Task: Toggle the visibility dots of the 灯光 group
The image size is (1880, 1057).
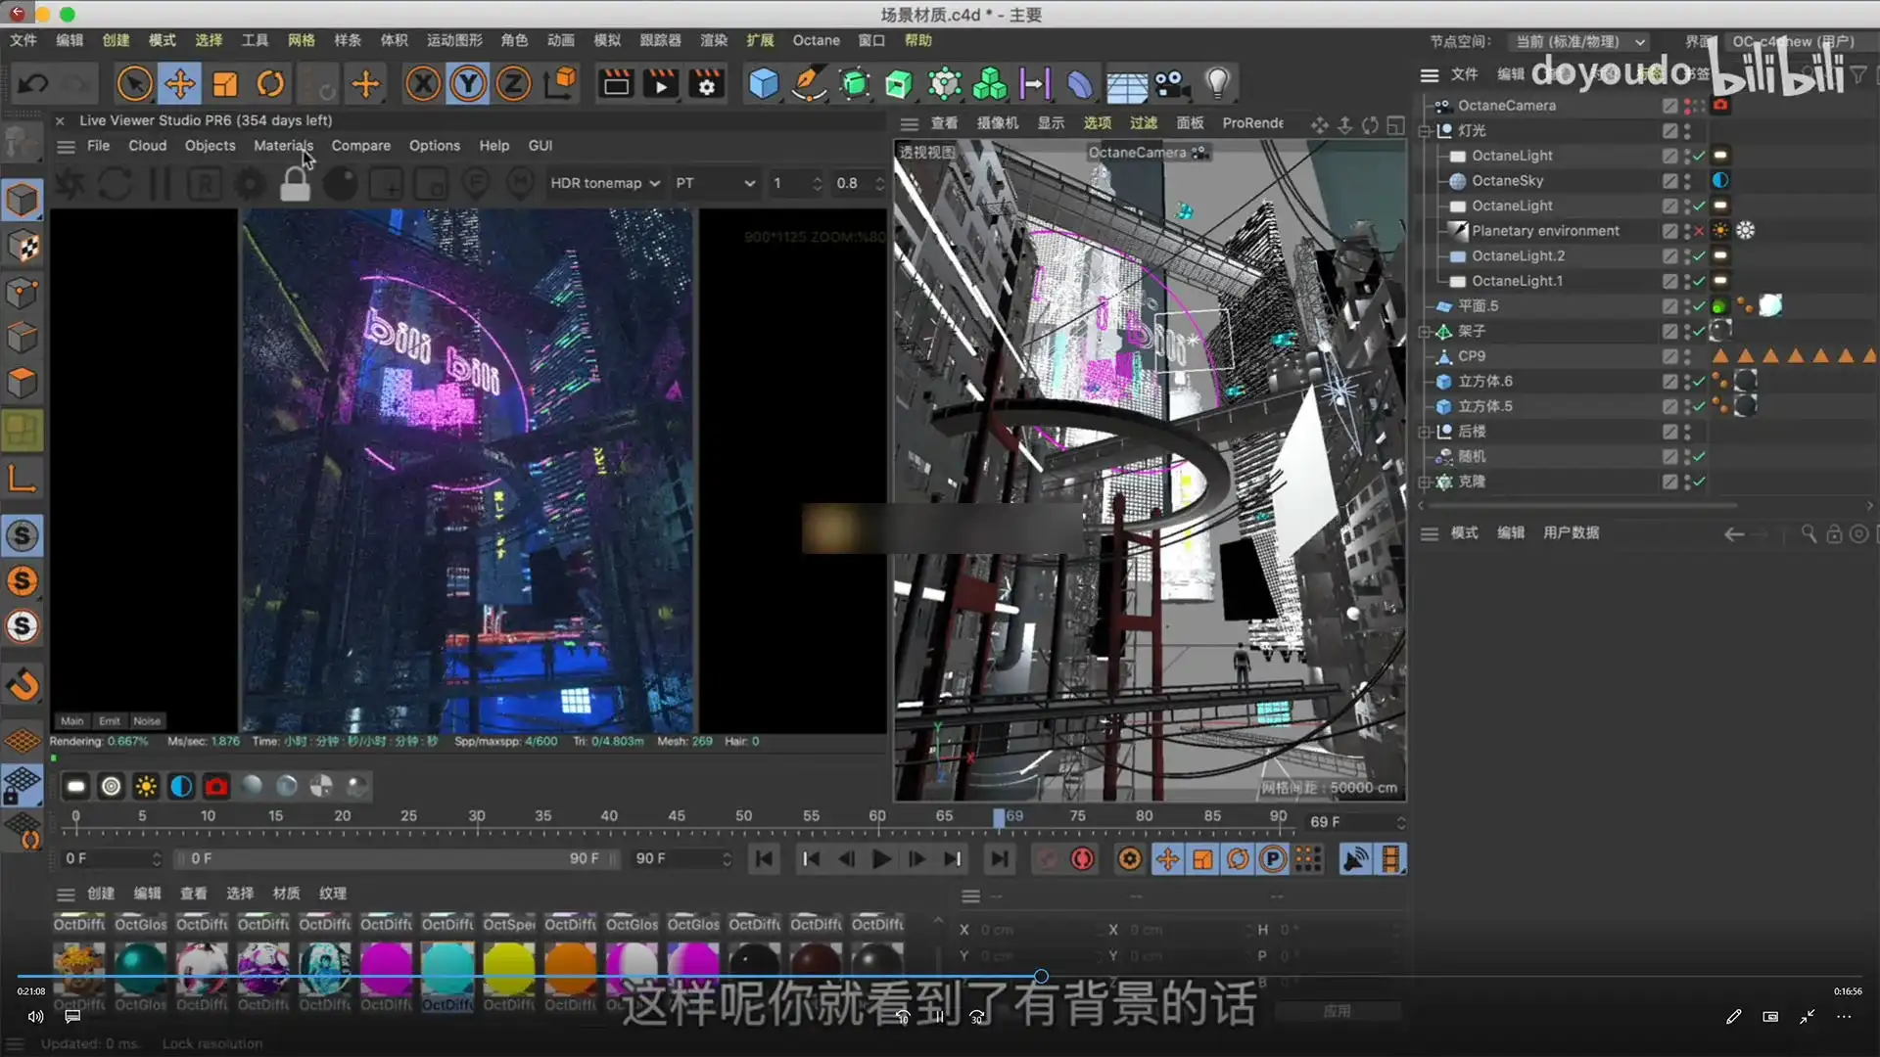Action: tap(1687, 129)
